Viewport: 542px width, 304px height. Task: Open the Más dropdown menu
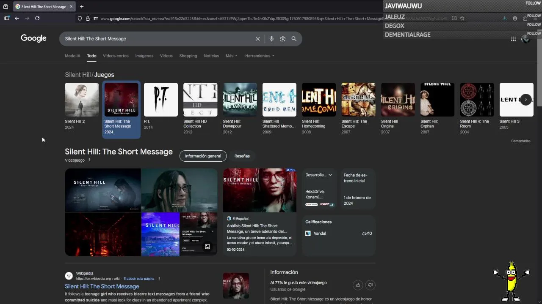click(232, 56)
